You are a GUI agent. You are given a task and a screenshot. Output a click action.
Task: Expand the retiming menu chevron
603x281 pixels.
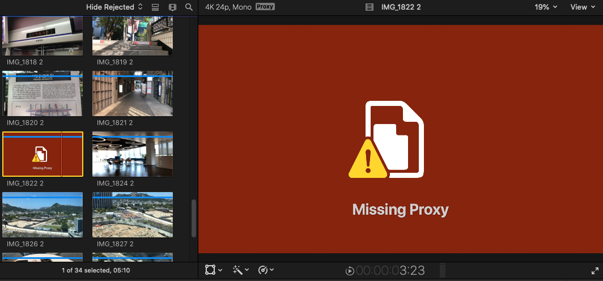click(x=272, y=270)
